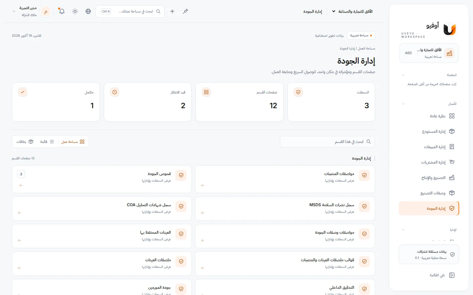The width and height of the screenshot is (473, 295).
Task: Open إدارة المستودع in the sidebar
Action: coord(429,131)
